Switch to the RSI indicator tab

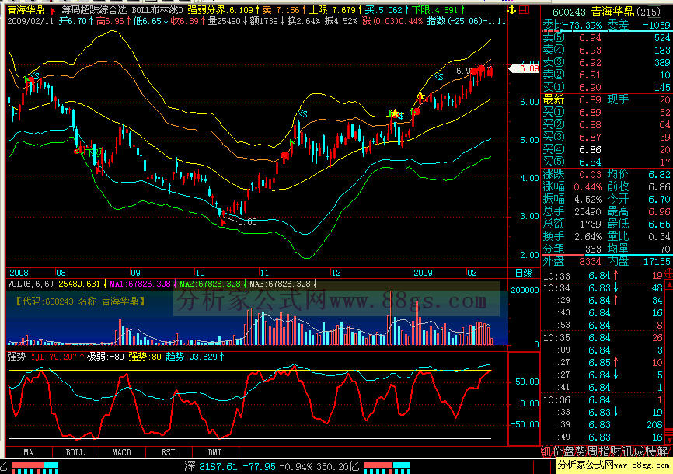[168, 452]
